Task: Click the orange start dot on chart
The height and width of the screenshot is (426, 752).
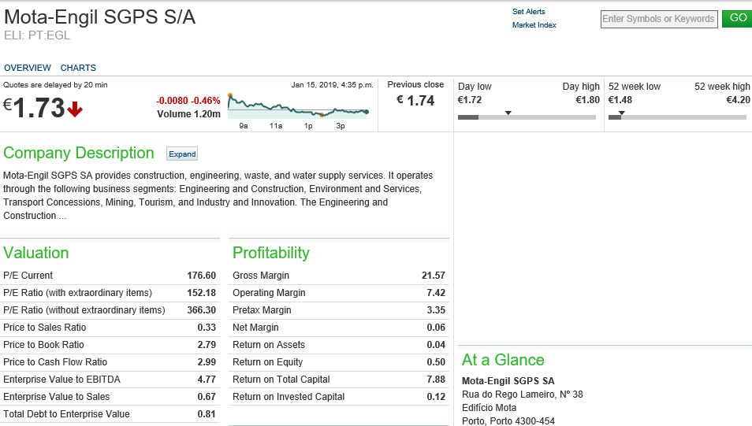Action: [x=230, y=95]
